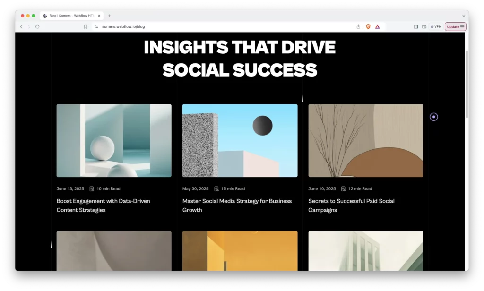Close the Blog | Somers tab
484x291 pixels.
(x=99, y=16)
